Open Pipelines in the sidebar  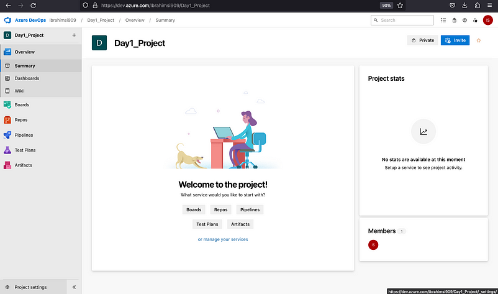point(40,135)
